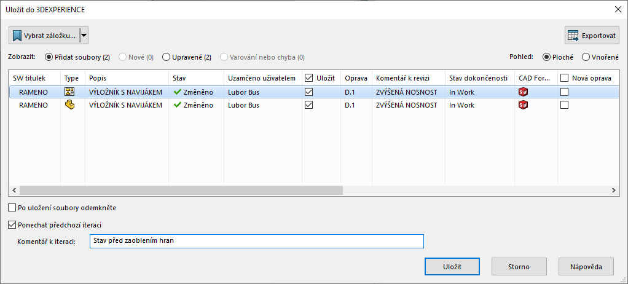Click the green Změněno checkmark in the first row
Viewport: 628px width, 284px height.
click(178, 92)
